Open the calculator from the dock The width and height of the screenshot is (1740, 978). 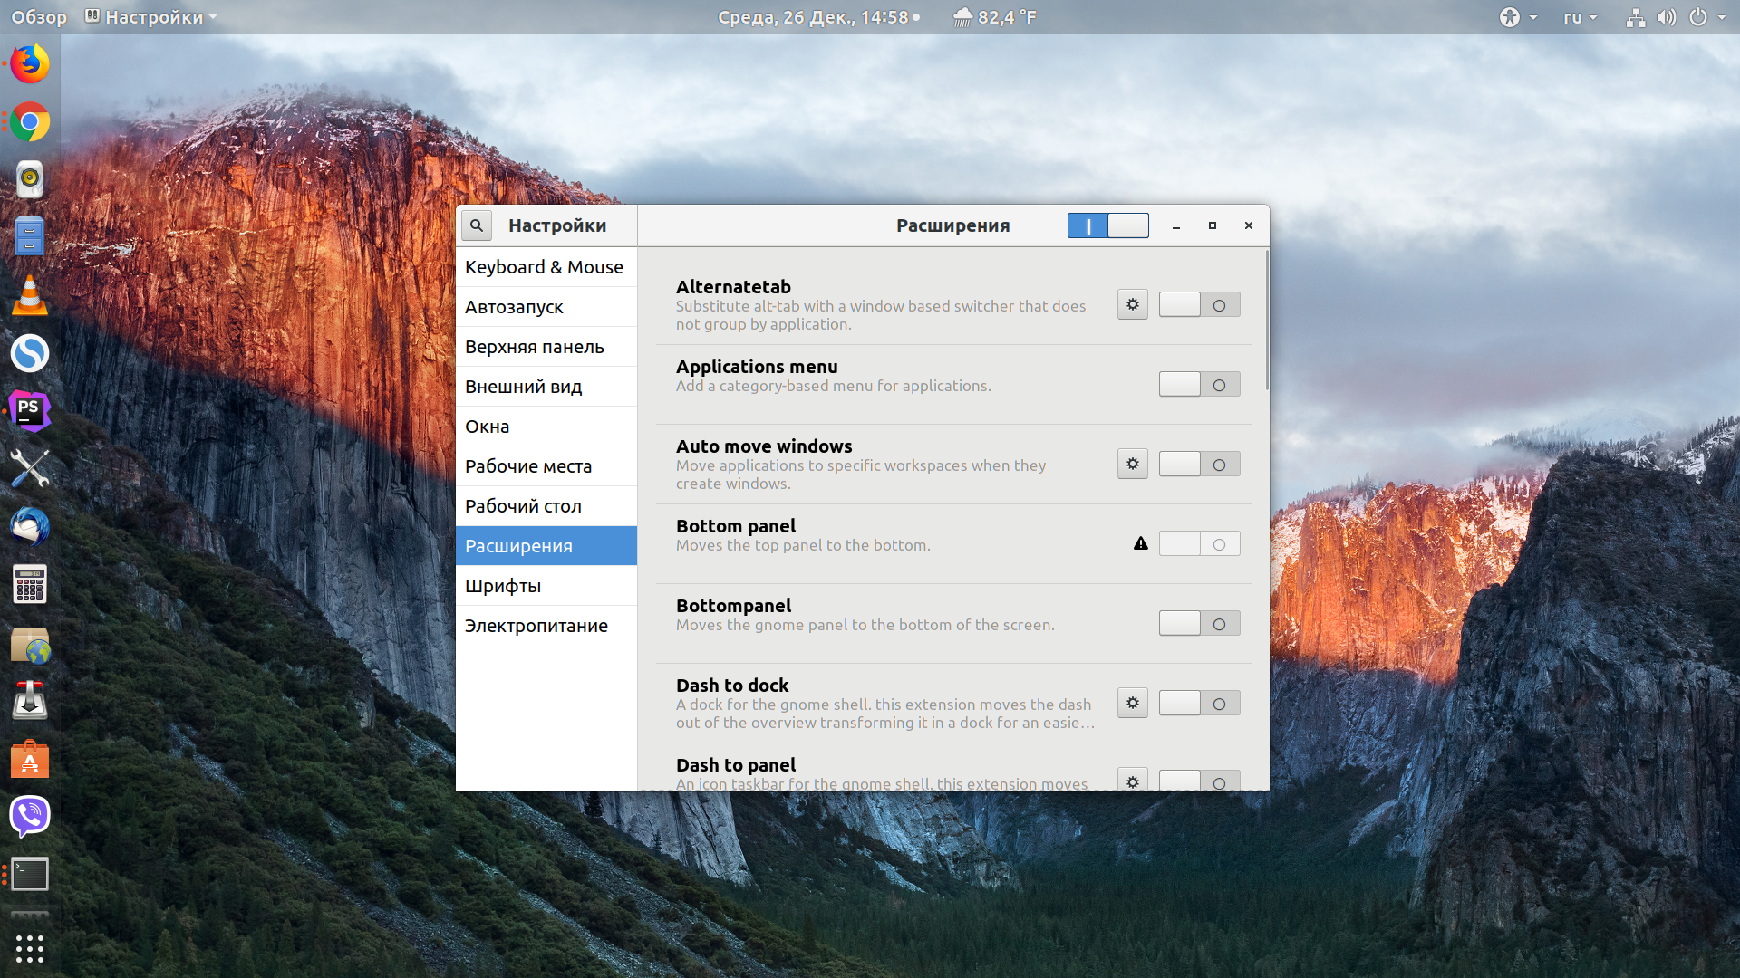click(30, 585)
